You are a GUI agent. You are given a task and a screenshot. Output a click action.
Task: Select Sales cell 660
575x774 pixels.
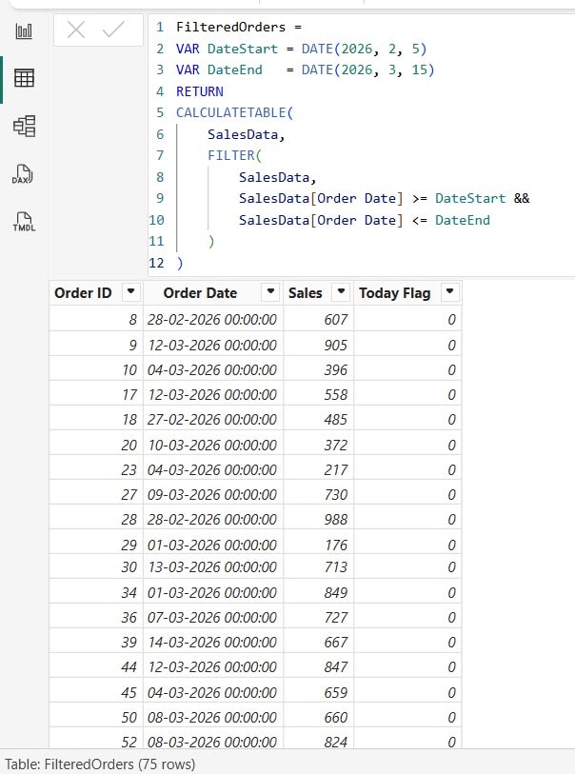[x=318, y=716]
